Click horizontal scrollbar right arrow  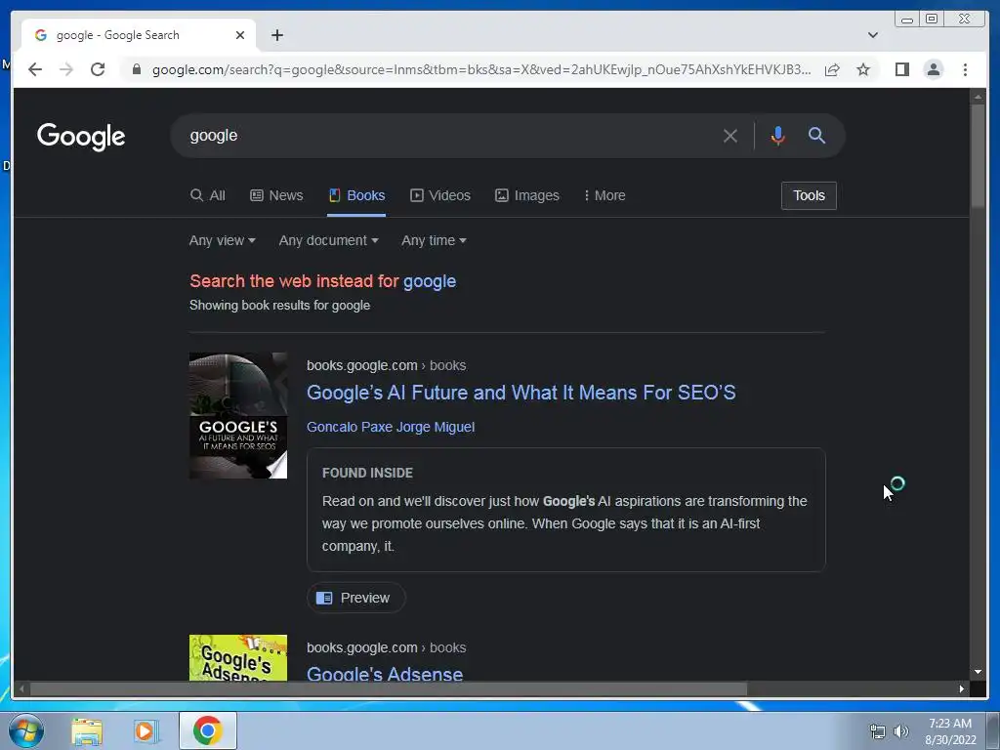click(961, 688)
